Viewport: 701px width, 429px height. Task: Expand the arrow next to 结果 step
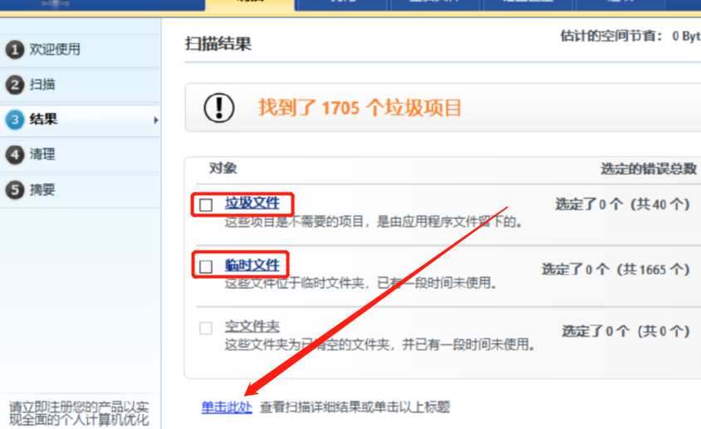click(x=155, y=120)
